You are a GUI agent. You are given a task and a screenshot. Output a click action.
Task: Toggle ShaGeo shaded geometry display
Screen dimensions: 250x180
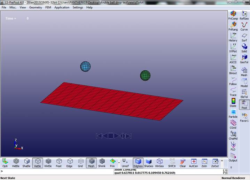click(x=149, y=163)
